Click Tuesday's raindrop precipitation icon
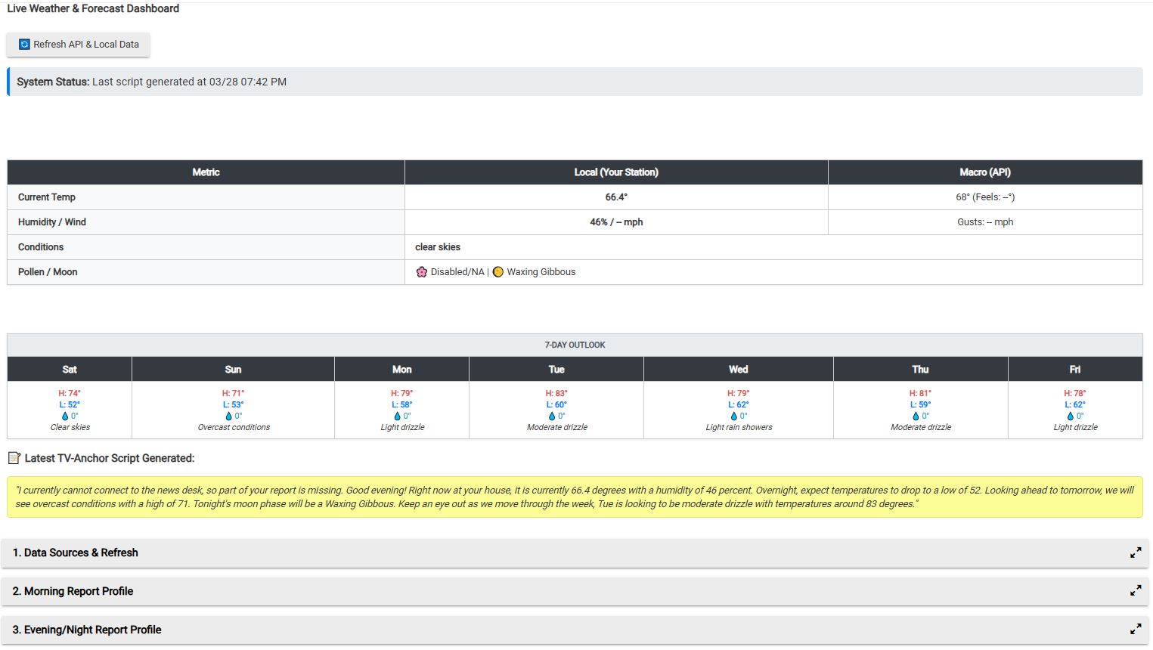The image size is (1153, 650). [552, 416]
